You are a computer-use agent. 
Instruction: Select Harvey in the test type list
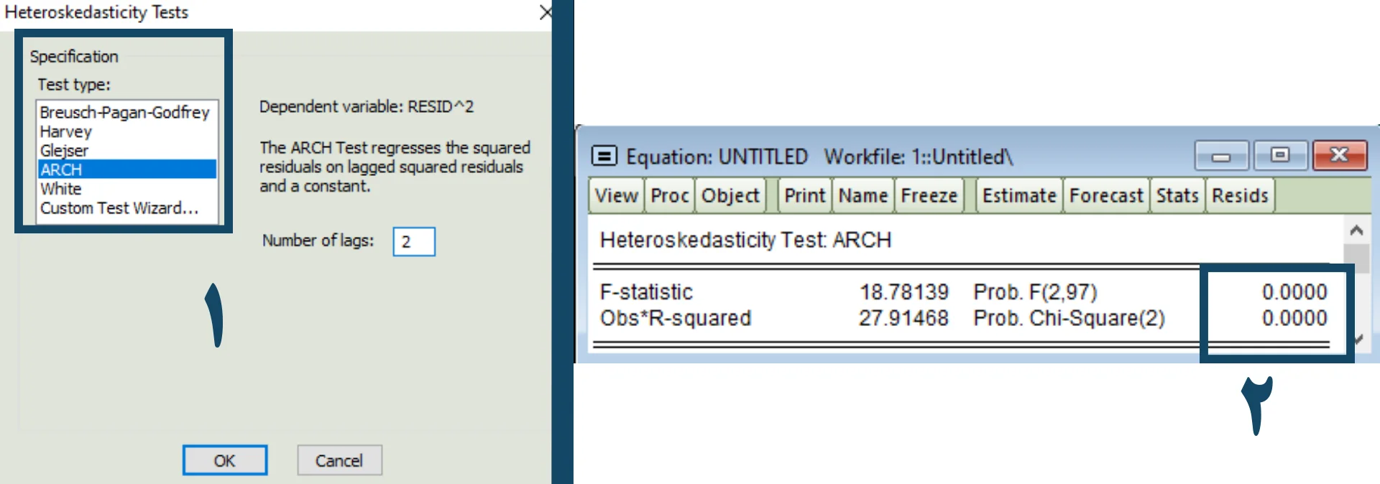coord(66,132)
